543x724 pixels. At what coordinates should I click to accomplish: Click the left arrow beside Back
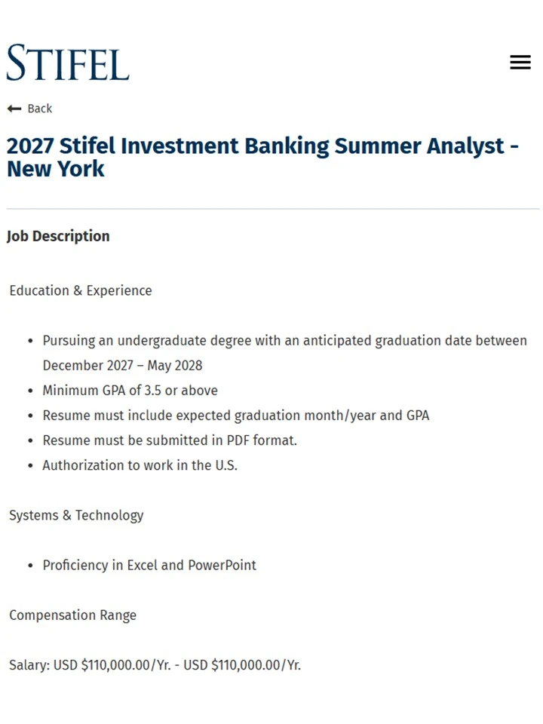tap(14, 109)
